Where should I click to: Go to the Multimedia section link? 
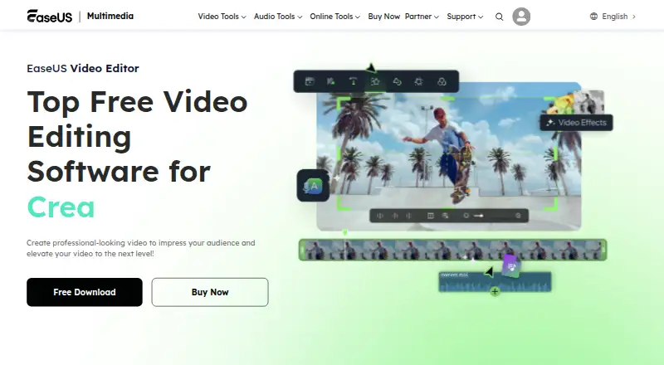click(x=110, y=16)
